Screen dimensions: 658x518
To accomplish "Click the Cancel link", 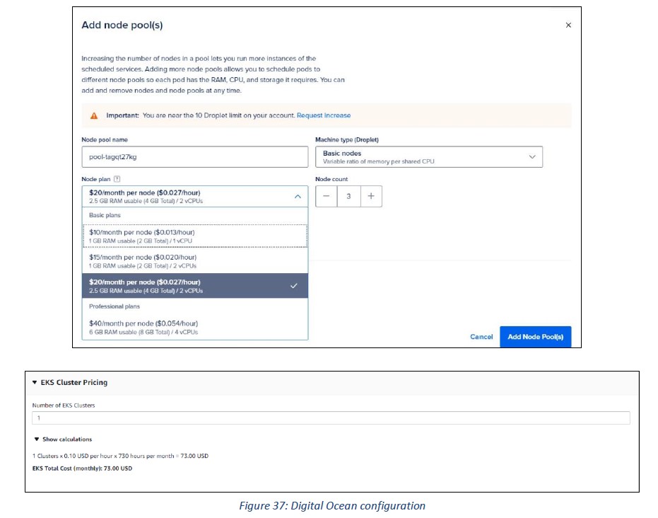I will (x=481, y=337).
